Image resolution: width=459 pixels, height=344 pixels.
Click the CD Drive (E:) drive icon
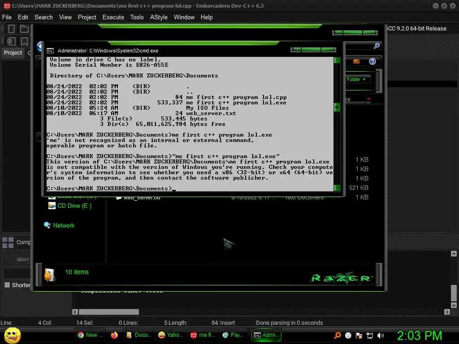[x=52, y=206]
